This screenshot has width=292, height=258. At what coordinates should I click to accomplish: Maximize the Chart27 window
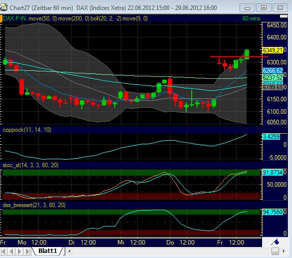click(x=264, y=8)
